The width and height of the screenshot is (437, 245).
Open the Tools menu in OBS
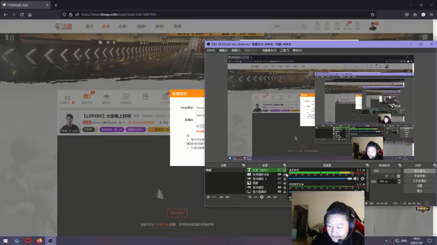tap(285, 50)
